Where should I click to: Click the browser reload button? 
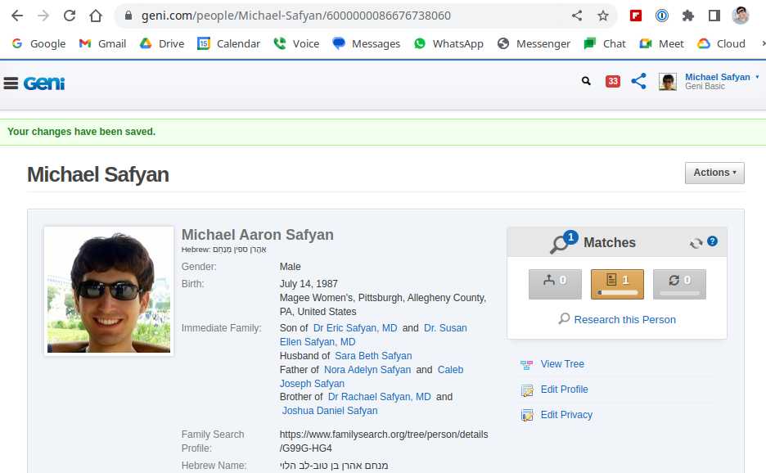[70, 16]
